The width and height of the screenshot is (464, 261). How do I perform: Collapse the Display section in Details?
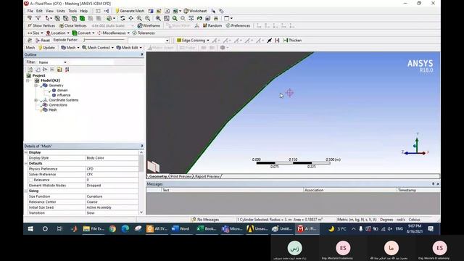(26, 152)
